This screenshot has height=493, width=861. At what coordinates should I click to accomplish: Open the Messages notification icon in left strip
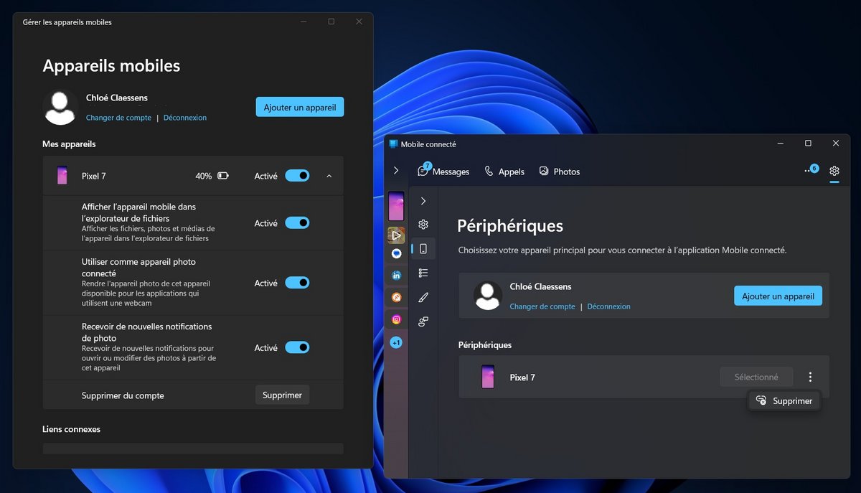(x=396, y=253)
